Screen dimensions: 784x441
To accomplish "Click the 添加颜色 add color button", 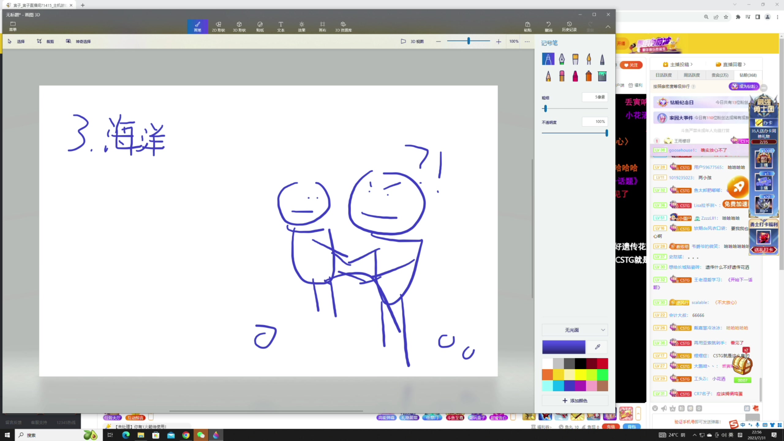I will coord(575,401).
